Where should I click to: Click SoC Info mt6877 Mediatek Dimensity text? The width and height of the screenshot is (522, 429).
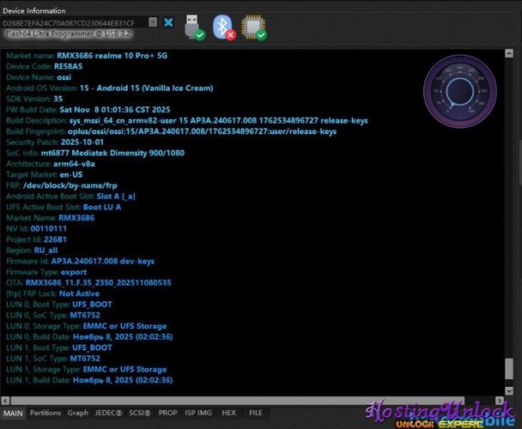[x=112, y=153]
